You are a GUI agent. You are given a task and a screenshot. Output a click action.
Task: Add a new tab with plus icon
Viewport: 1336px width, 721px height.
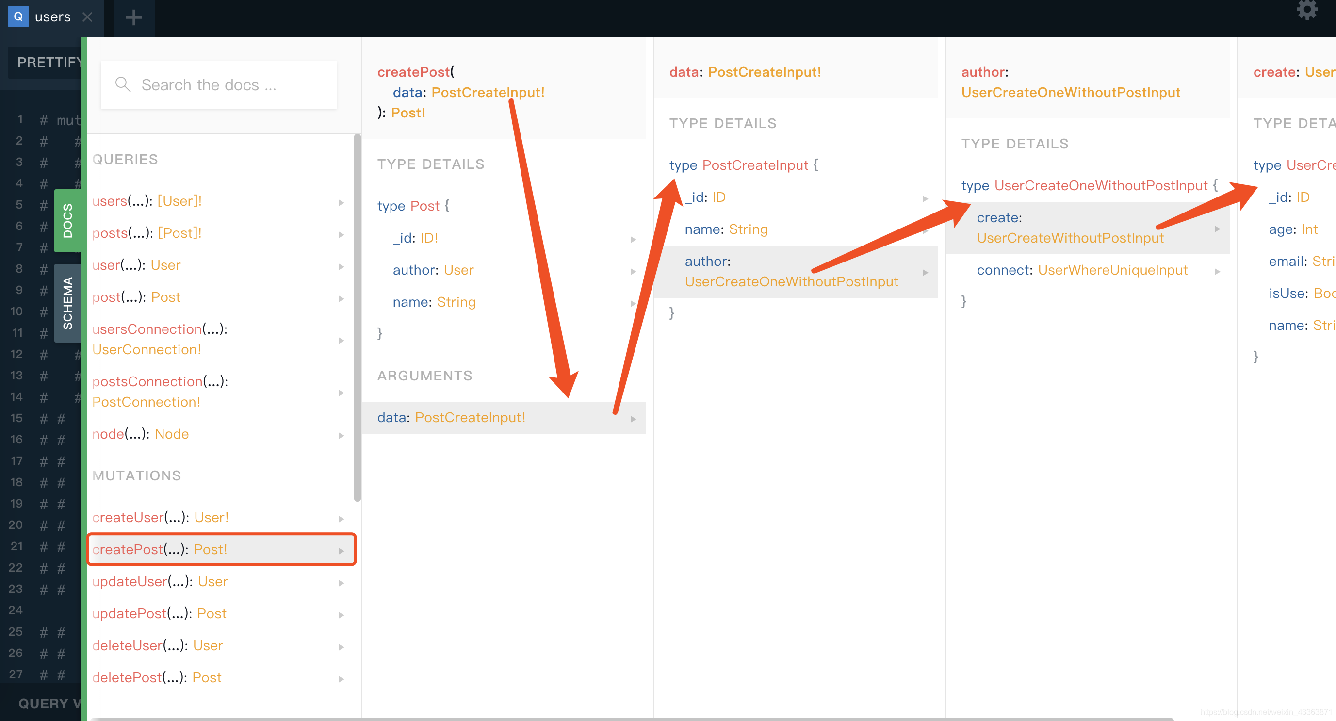click(x=133, y=17)
